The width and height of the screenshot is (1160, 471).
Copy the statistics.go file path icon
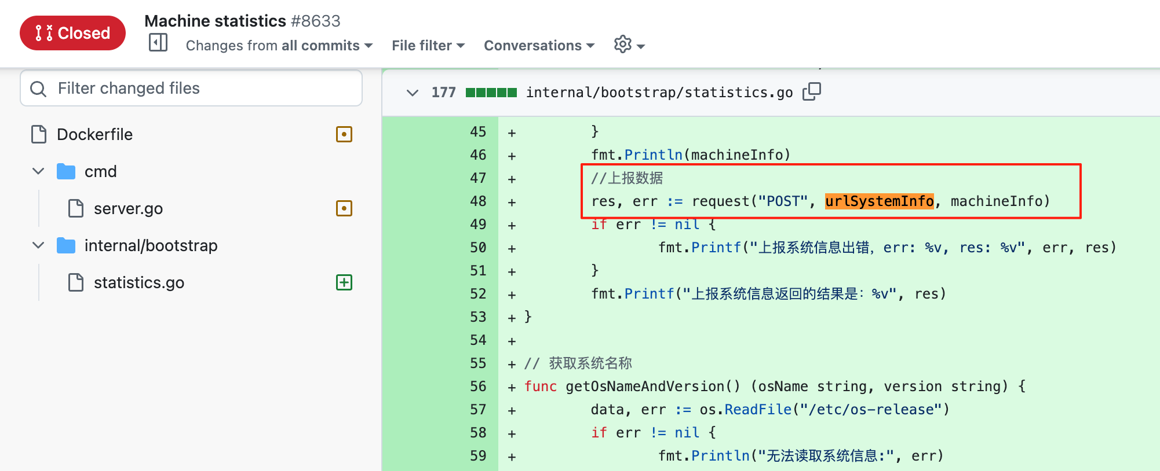click(811, 91)
